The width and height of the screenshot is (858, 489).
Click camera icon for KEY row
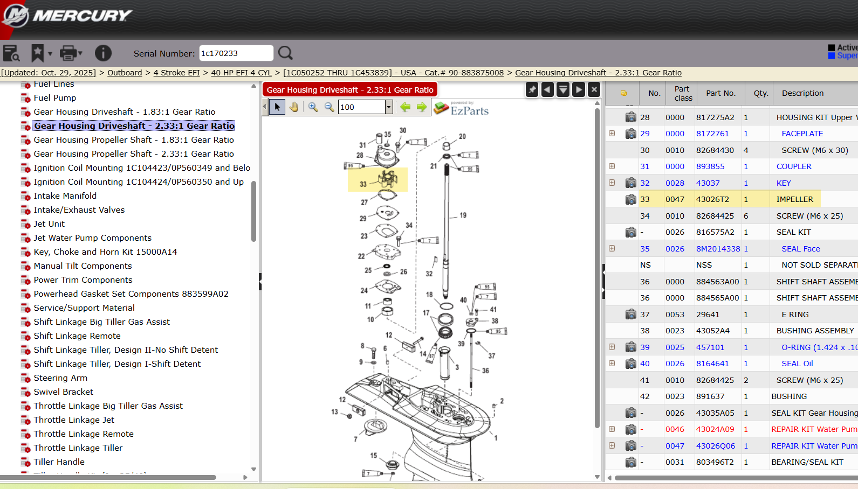[630, 183]
